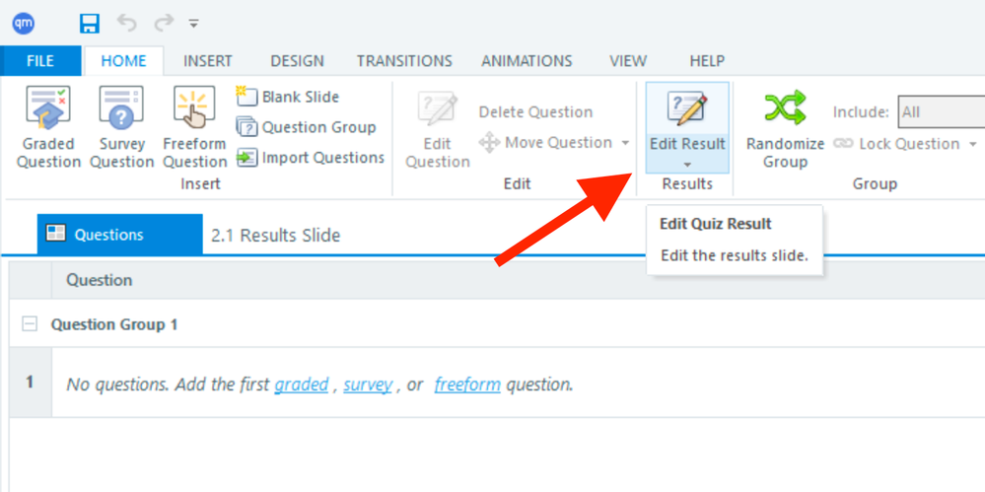
Task: Open the ANIMATIONS ribbon tab
Action: click(527, 61)
